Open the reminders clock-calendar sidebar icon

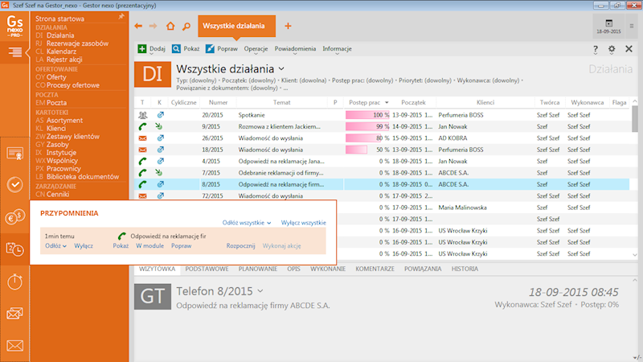tap(14, 249)
